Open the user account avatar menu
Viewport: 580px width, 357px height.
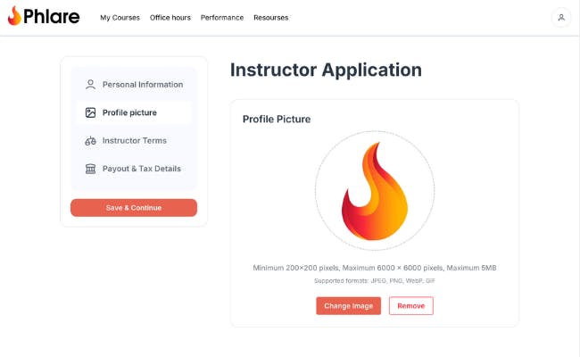pos(560,17)
